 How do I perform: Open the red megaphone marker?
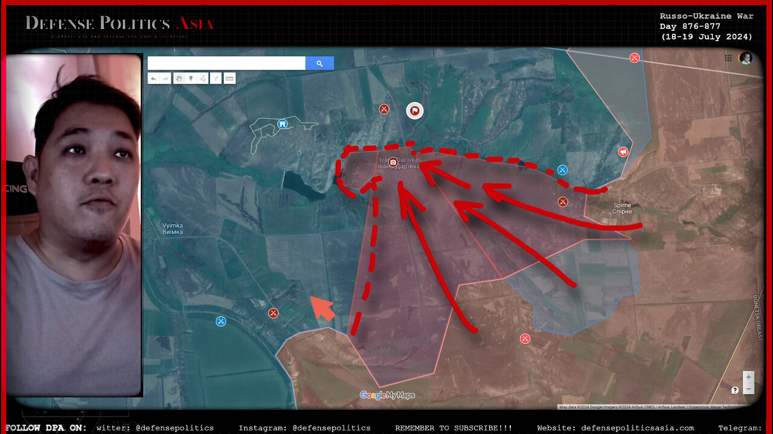click(623, 153)
